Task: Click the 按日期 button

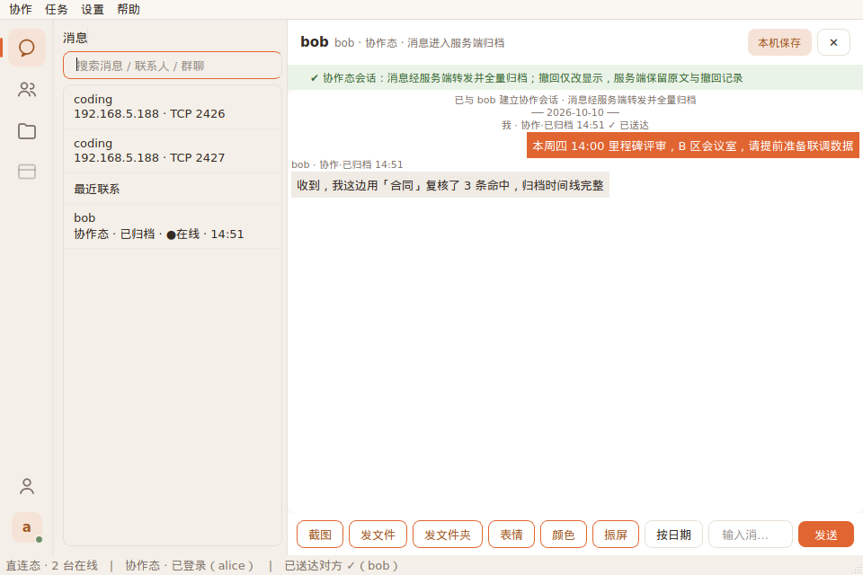Action: pyautogui.click(x=673, y=535)
